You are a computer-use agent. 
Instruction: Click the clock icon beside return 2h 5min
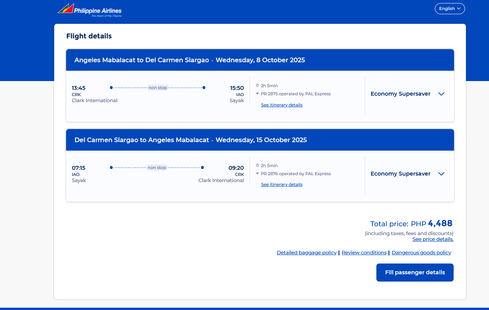258,166
